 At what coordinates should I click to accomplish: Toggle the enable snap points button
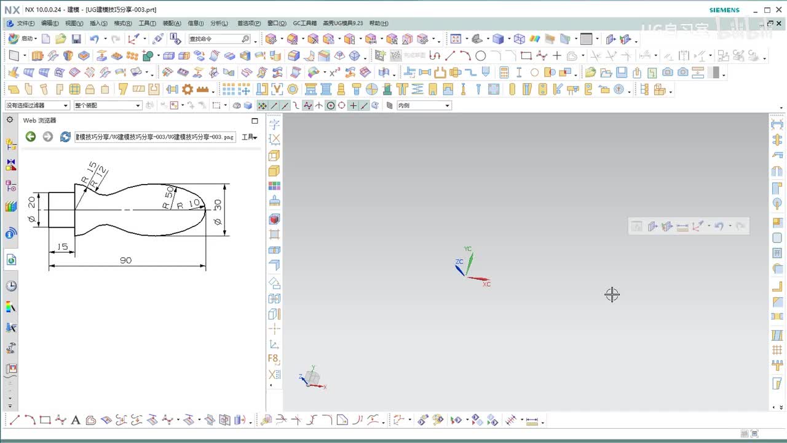[262, 105]
